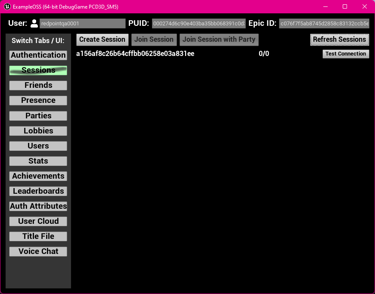Image resolution: width=375 pixels, height=294 pixels.
Task: Run Test Connection for the session
Action: coord(346,54)
